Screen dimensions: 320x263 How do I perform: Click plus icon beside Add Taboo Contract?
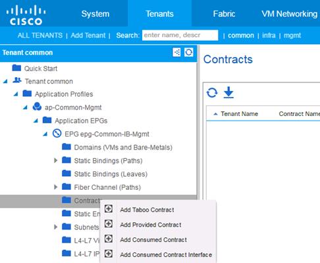[109, 209]
